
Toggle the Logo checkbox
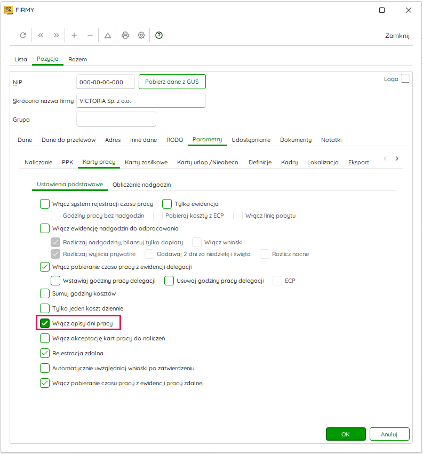405,78
